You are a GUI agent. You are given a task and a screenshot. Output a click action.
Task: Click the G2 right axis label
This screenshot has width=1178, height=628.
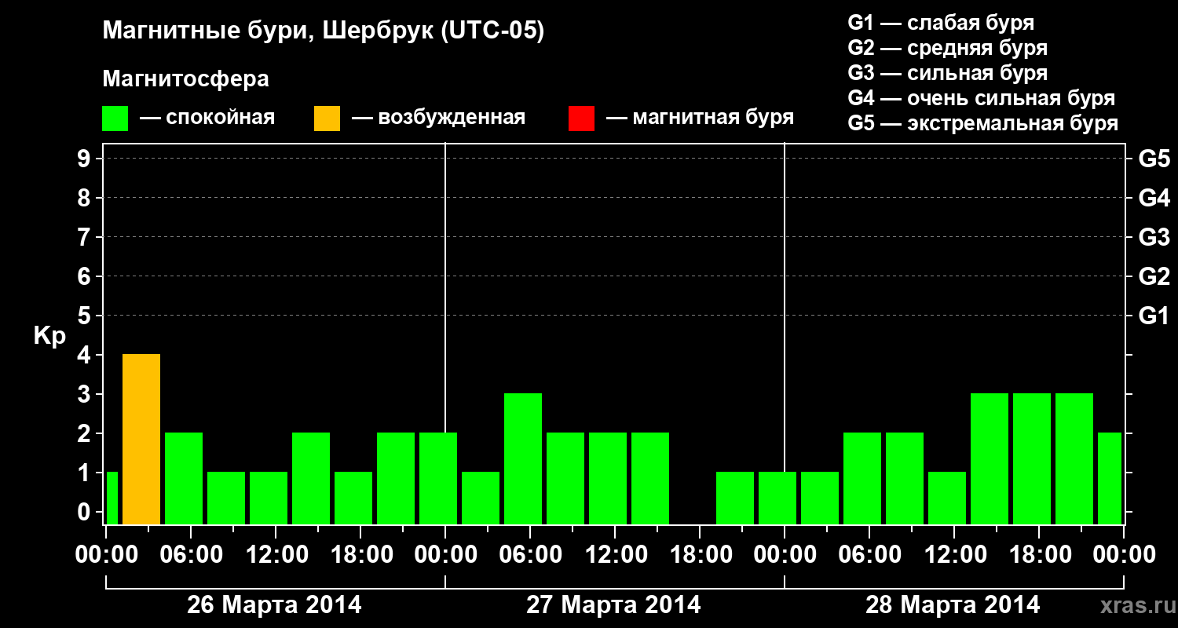pos(1154,276)
